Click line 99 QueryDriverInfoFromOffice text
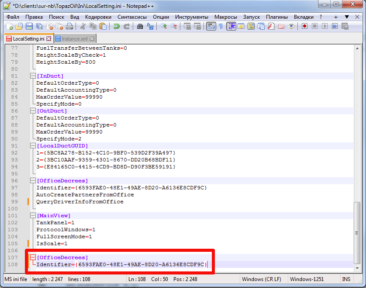The width and height of the screenshot is (366, 288). coord(80,202)
